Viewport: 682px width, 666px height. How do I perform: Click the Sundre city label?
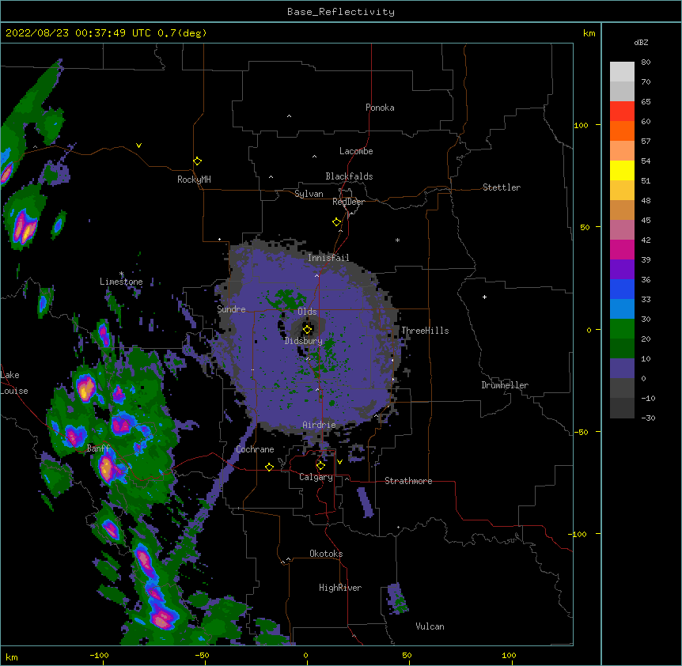(x=231, y=309)
